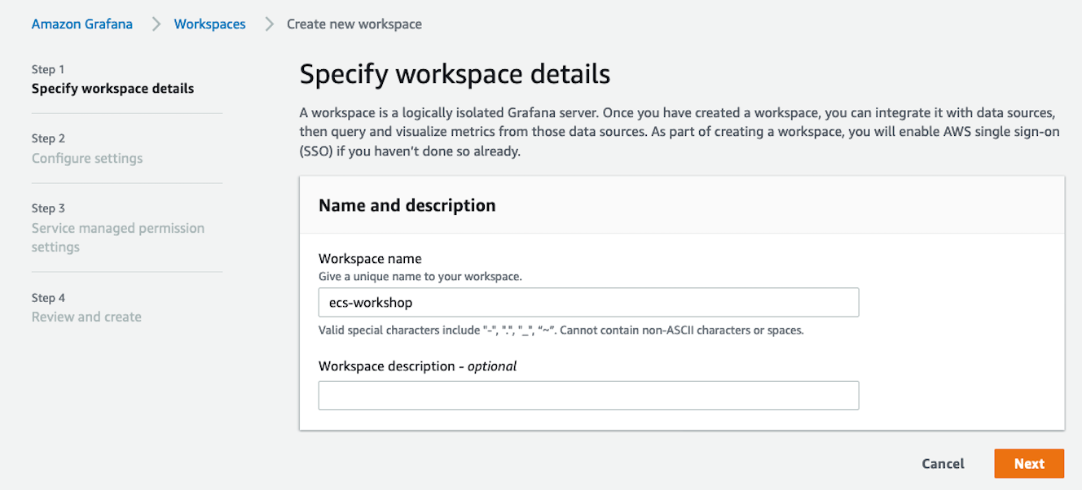
Task: Select Step 4 Review and create
Action: 86,317
